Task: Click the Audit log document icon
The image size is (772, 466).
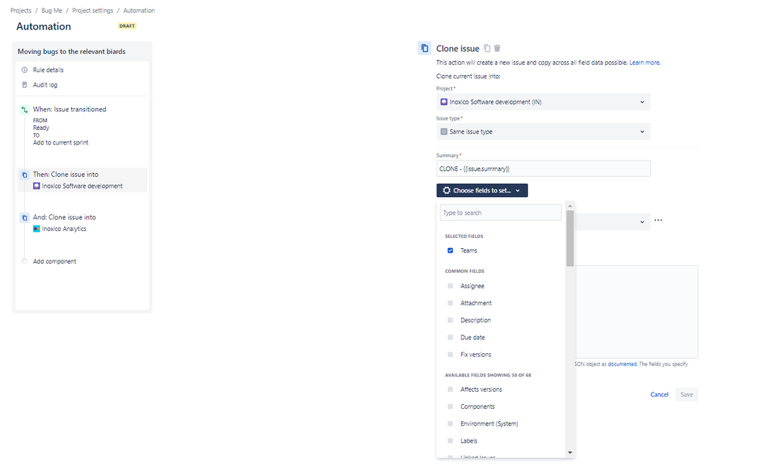Action: (25, 85)
